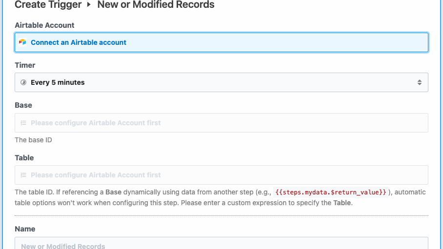443x249 pixels.
Task: Go back via "Create Trigger" breadcrumb
Action: click(48, 5)
